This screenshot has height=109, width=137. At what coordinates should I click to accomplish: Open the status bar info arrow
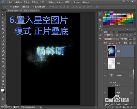pos(41,107)
